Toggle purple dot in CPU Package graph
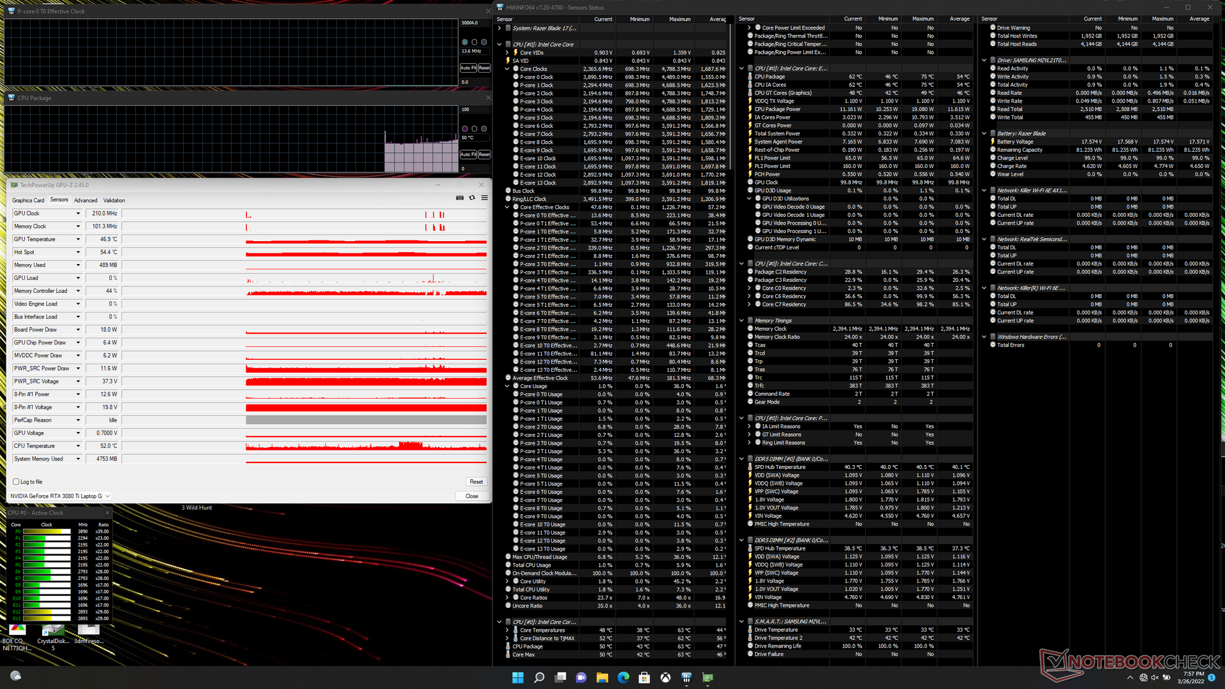 pos(464,128)
